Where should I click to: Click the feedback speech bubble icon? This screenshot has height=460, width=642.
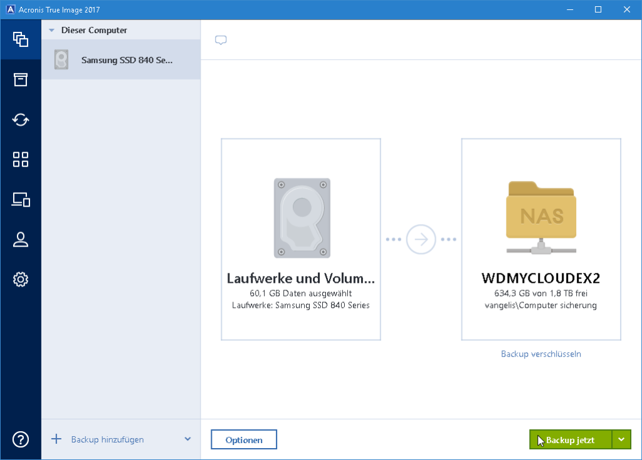pos(220,39)
